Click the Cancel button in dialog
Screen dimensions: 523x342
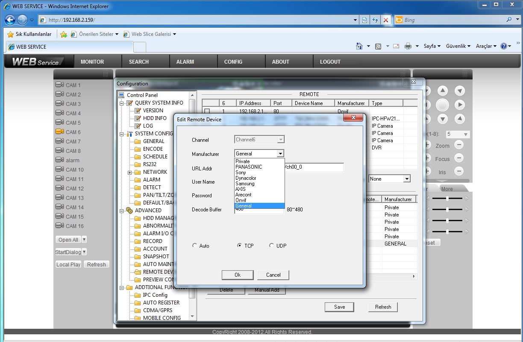pos(273,275)
